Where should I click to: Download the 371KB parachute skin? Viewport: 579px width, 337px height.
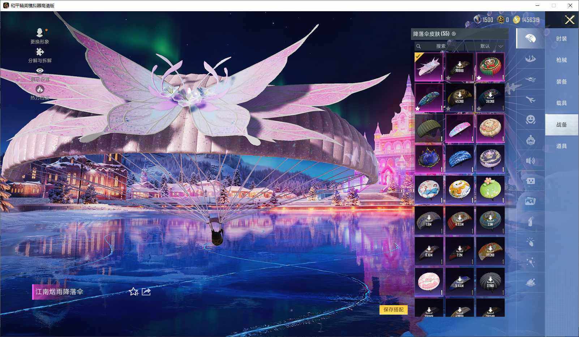tap(490, 282)
